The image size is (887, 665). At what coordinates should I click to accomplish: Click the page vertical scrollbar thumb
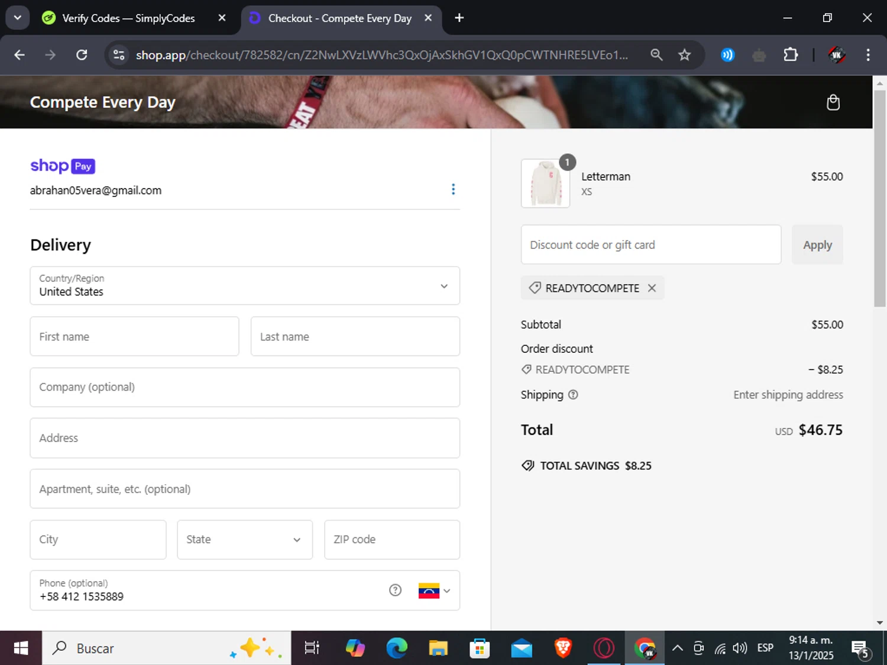(879, 198)
